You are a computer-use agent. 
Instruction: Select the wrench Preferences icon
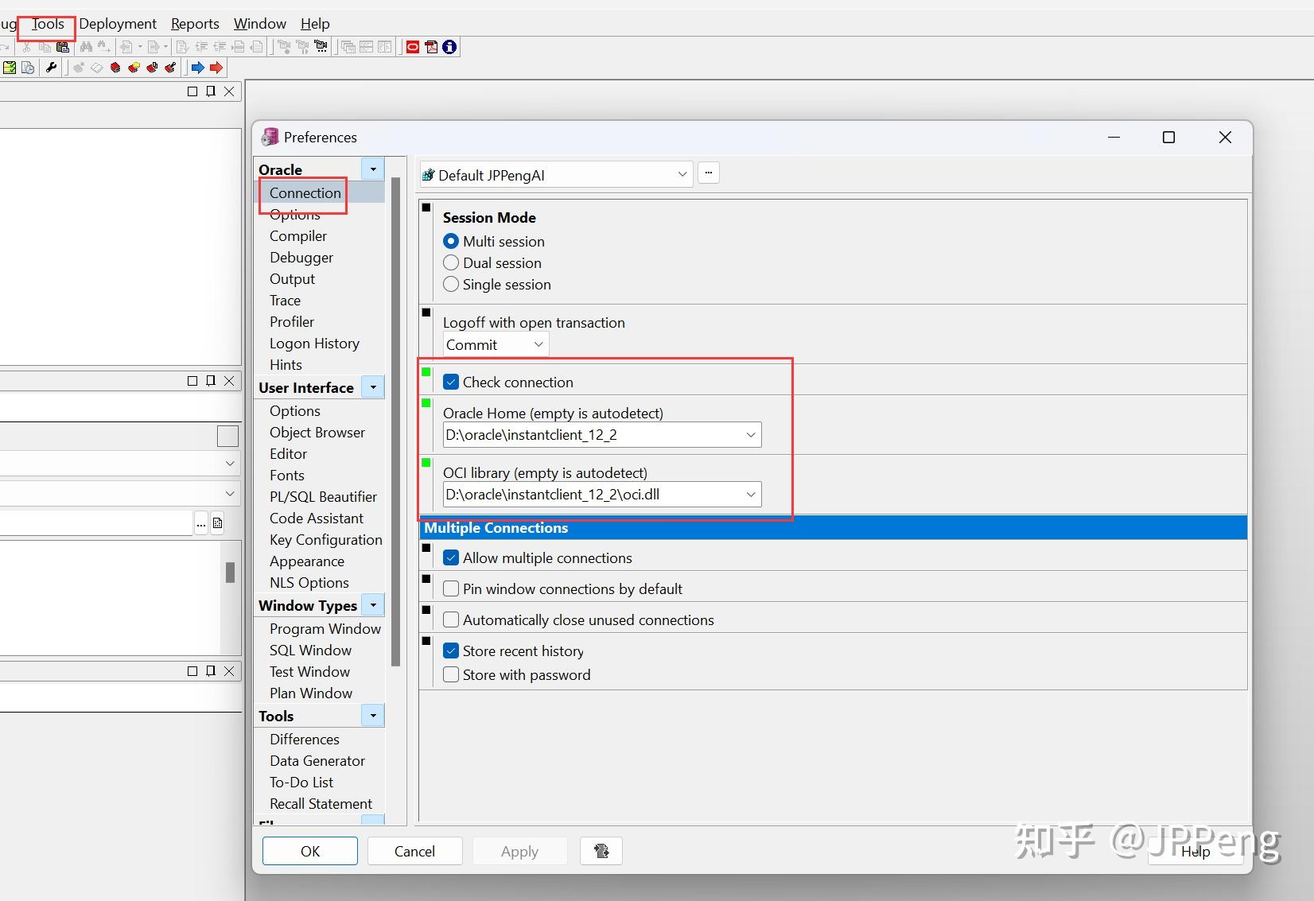click(x=51, y=68)
